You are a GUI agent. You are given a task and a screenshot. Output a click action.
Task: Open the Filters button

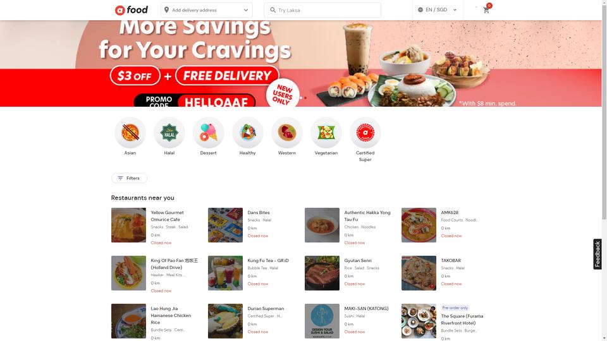[129, 178]
